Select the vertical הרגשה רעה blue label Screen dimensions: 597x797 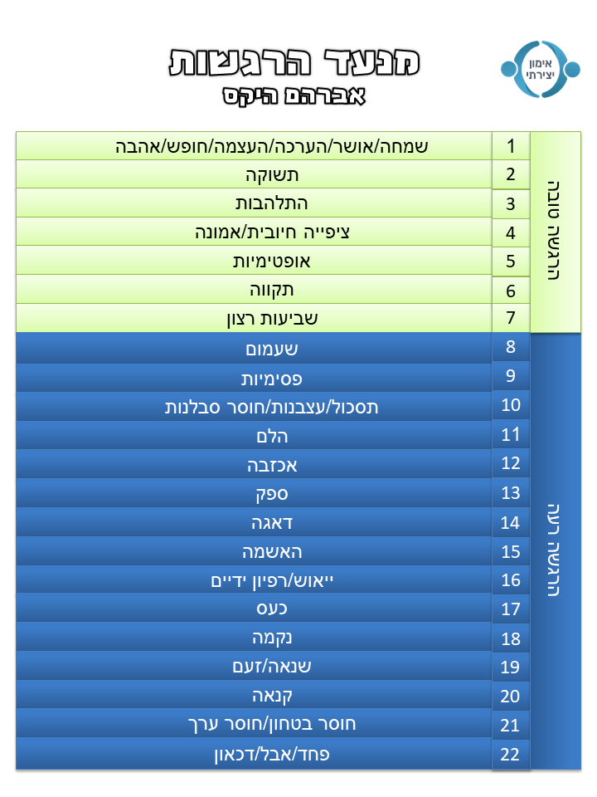pos(555,550)
